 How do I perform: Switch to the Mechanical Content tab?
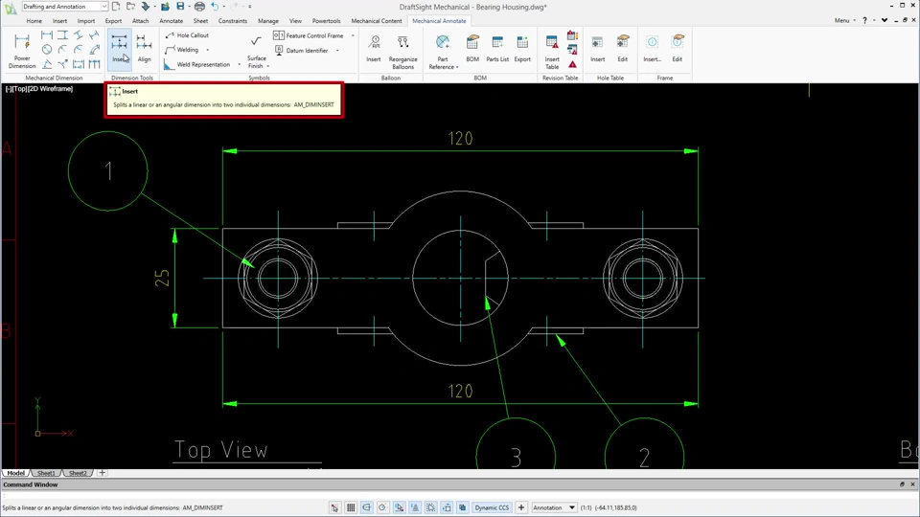click(376, 20)
